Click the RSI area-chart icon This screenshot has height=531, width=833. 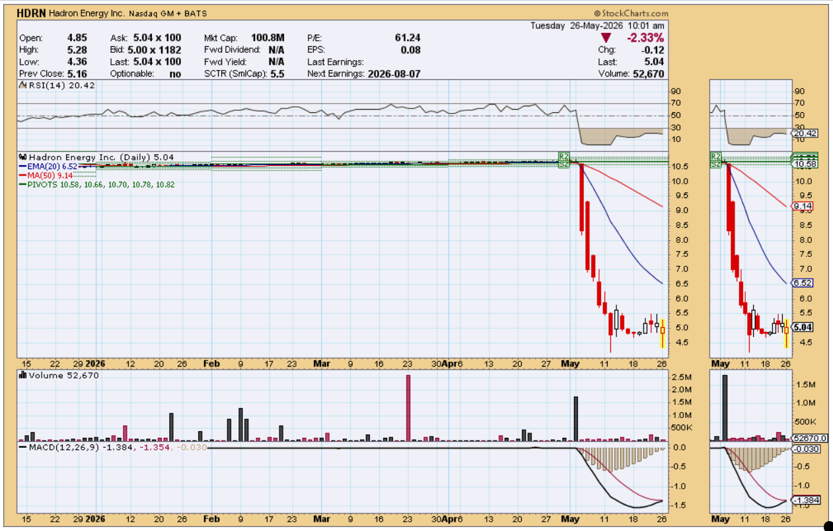(22, 85)
